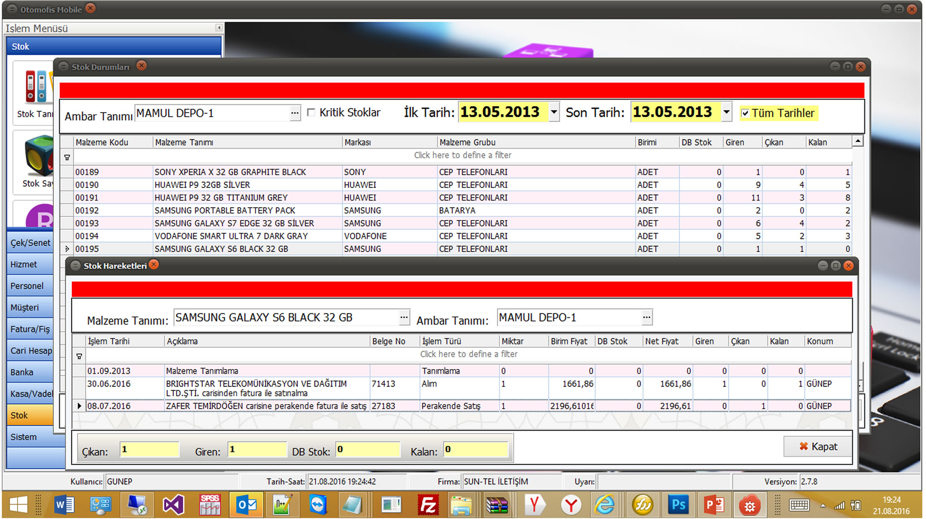
Task: Open Malzeme Tanımı lookup button in Stok Hareketleri
Action: tap(404, 317)
